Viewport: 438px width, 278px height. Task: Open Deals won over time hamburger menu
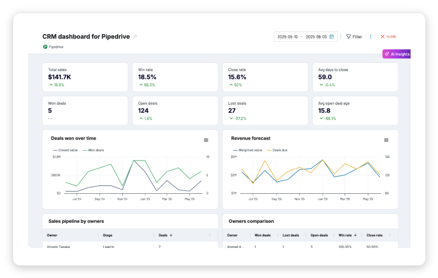point(206,140)
